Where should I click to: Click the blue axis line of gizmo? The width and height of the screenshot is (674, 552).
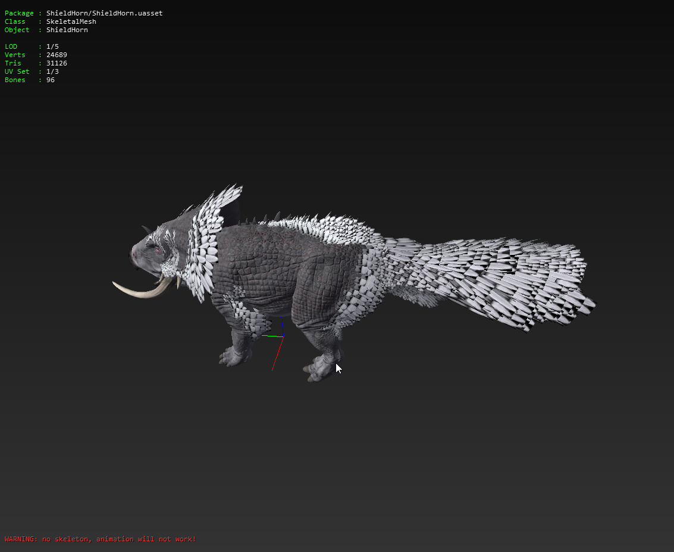click(282, 328)
